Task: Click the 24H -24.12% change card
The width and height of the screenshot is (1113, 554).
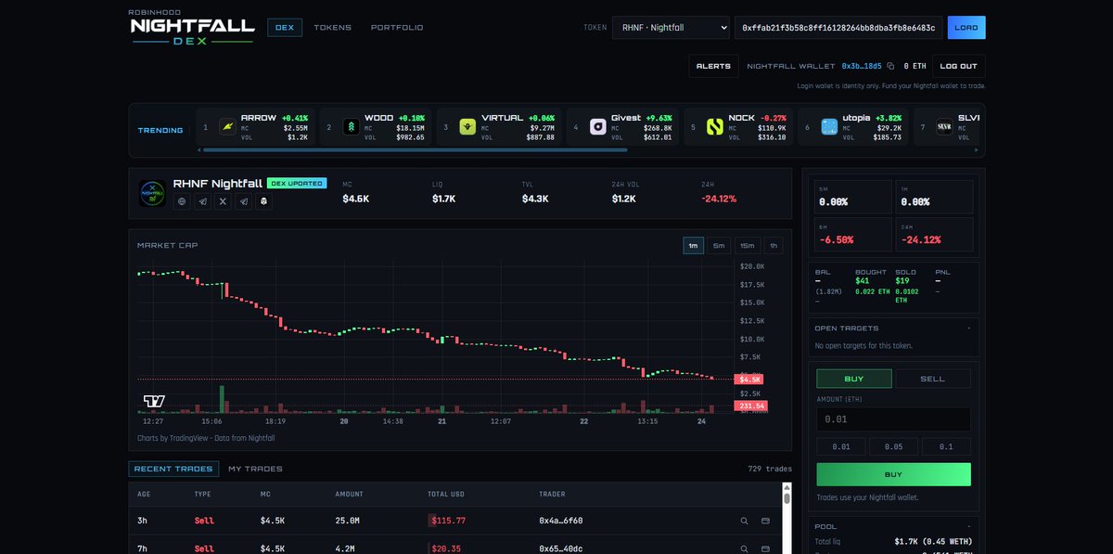Action: (935, 234)
